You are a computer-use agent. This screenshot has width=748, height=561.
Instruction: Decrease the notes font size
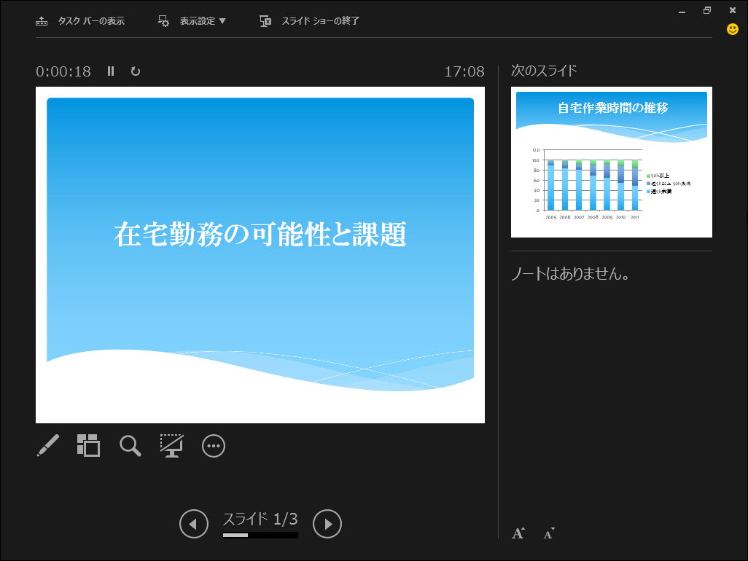[x=547, y=534]
